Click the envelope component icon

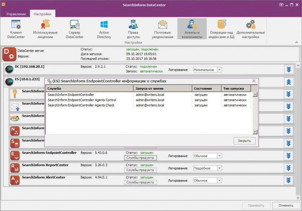[x=15, y=107]
